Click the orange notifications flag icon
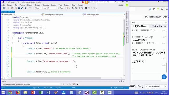Image resolution: width=169 pixels, height=95 pixels. click(x=86, y=2)
